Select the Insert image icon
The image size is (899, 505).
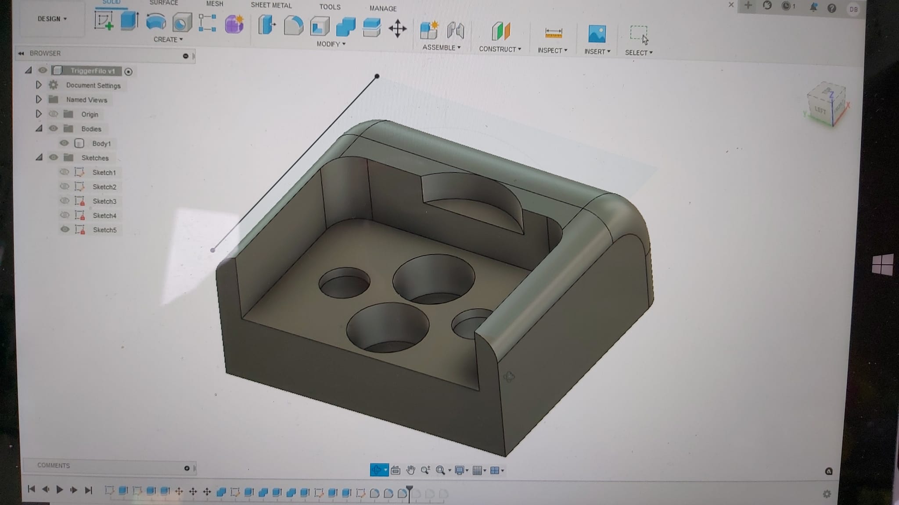click(x=597, y=34)
